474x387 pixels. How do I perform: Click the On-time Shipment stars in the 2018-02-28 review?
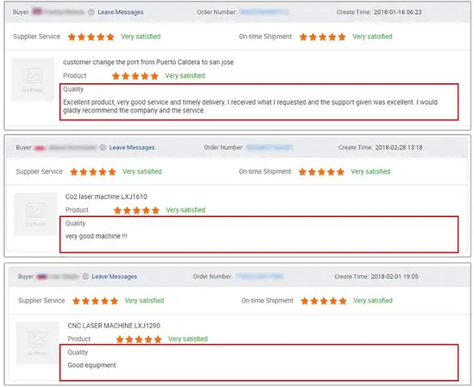click(x=322, y=172)
